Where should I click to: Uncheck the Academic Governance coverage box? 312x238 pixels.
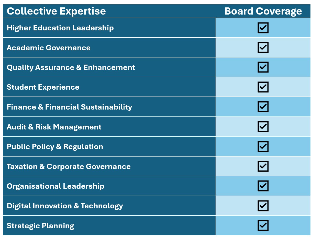click(263, 47)
